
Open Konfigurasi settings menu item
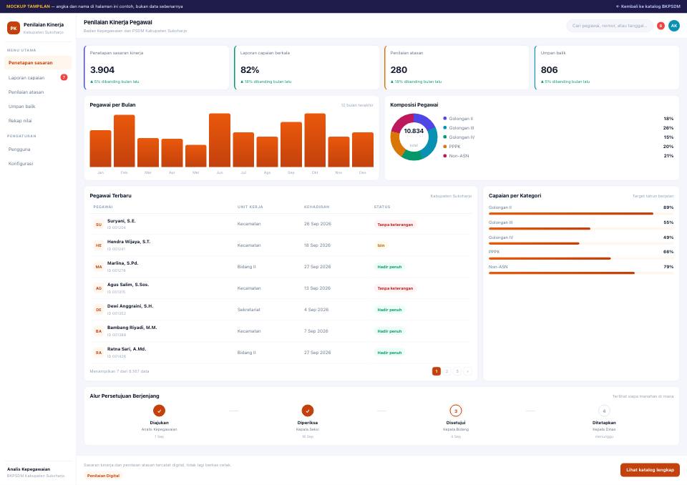(x=38, y=163)
